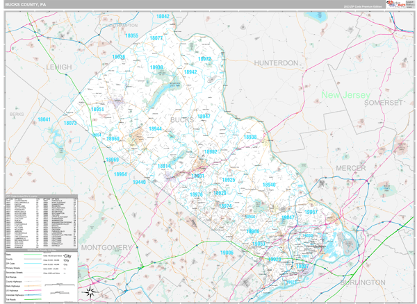Click the BURLINGTON county label
Image resolution: width=417 pixels, height=304 pixels.
pyautogui.click(x=363, y=282)
